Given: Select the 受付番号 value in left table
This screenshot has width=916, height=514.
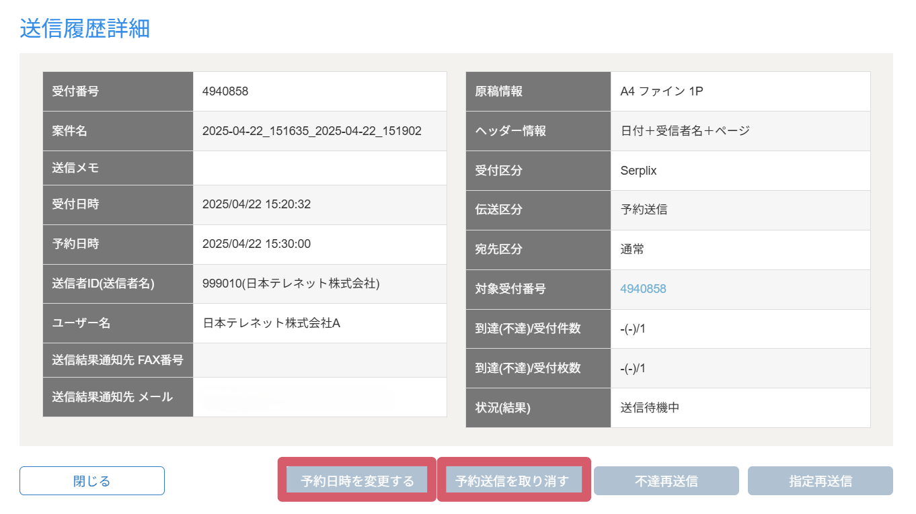Looking at the screenshot, I should (x=225, y=91).
